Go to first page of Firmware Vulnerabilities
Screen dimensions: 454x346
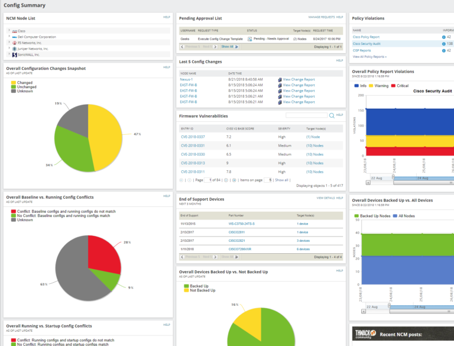181,180
